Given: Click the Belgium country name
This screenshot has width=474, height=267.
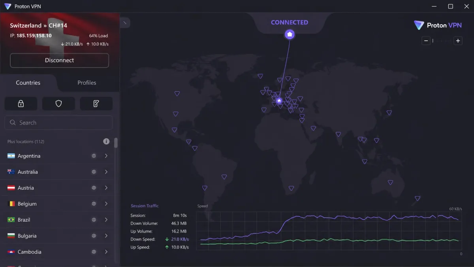Looking at the screenshot, I should tap(27, 204).
